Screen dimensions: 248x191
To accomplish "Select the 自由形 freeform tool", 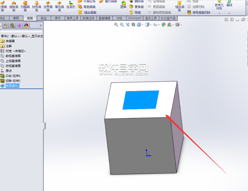I will tap(71, 5).
